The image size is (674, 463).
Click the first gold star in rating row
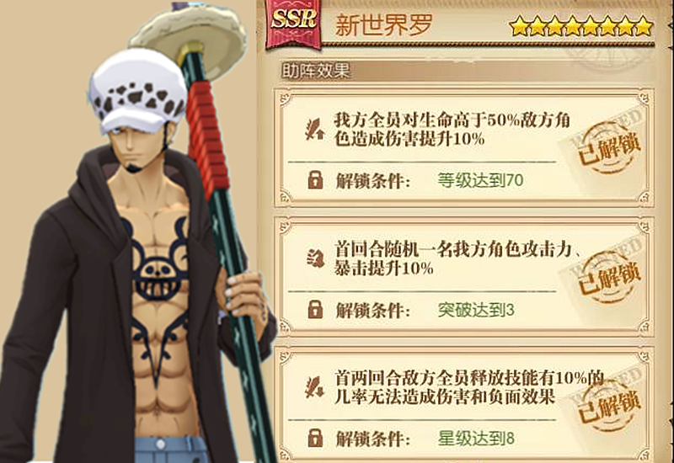click(x=519, y=26)
